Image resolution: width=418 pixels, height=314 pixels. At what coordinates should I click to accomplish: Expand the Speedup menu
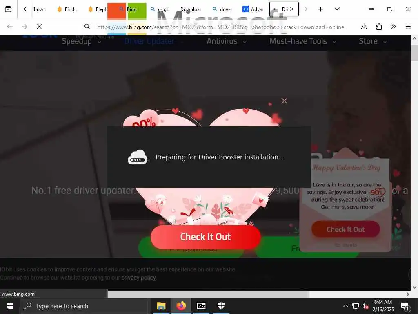pyautogui.click(x=81, y=41)
